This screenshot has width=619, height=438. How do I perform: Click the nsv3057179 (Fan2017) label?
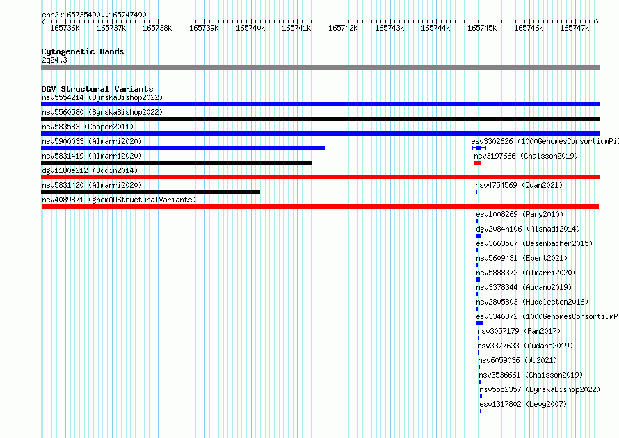[x=519, y=331]
